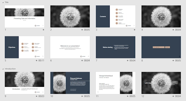This screenshot has height=101, width=186.
Task: Click the 00:11 timing label of slide 5
Action: pos(41,60)
